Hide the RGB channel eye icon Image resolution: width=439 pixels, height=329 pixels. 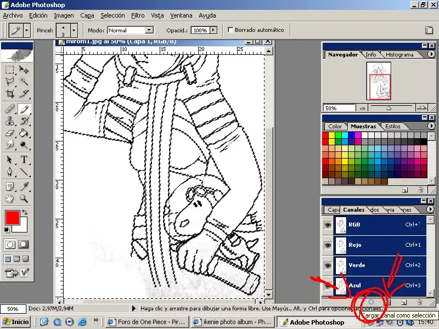(x=328, y=225)
